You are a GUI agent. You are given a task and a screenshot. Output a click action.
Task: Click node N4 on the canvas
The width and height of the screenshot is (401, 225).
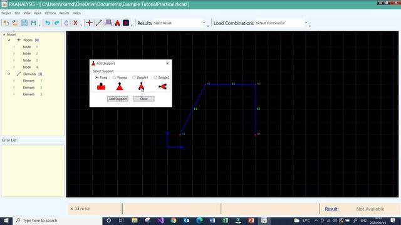pos(256,134)
